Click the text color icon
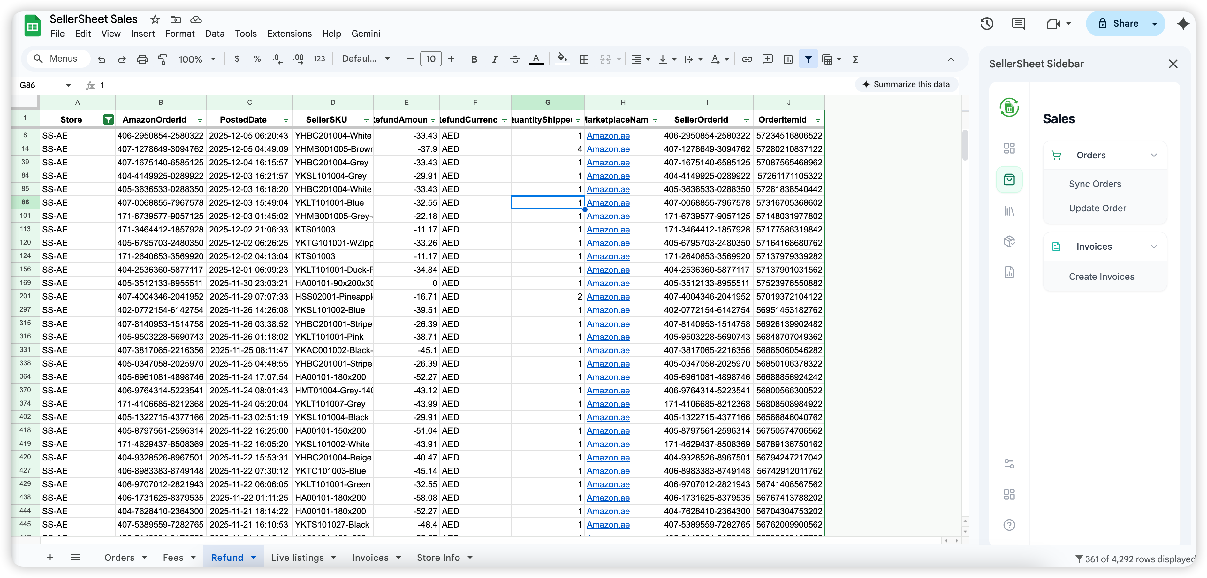This screenshot has width=1207, height=578. click(536, 59)
